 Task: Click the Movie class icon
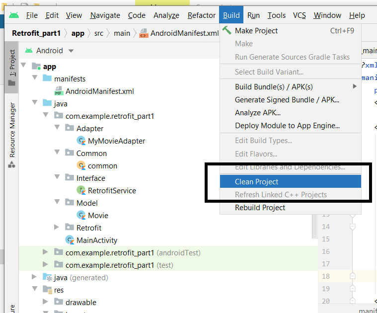81,216
